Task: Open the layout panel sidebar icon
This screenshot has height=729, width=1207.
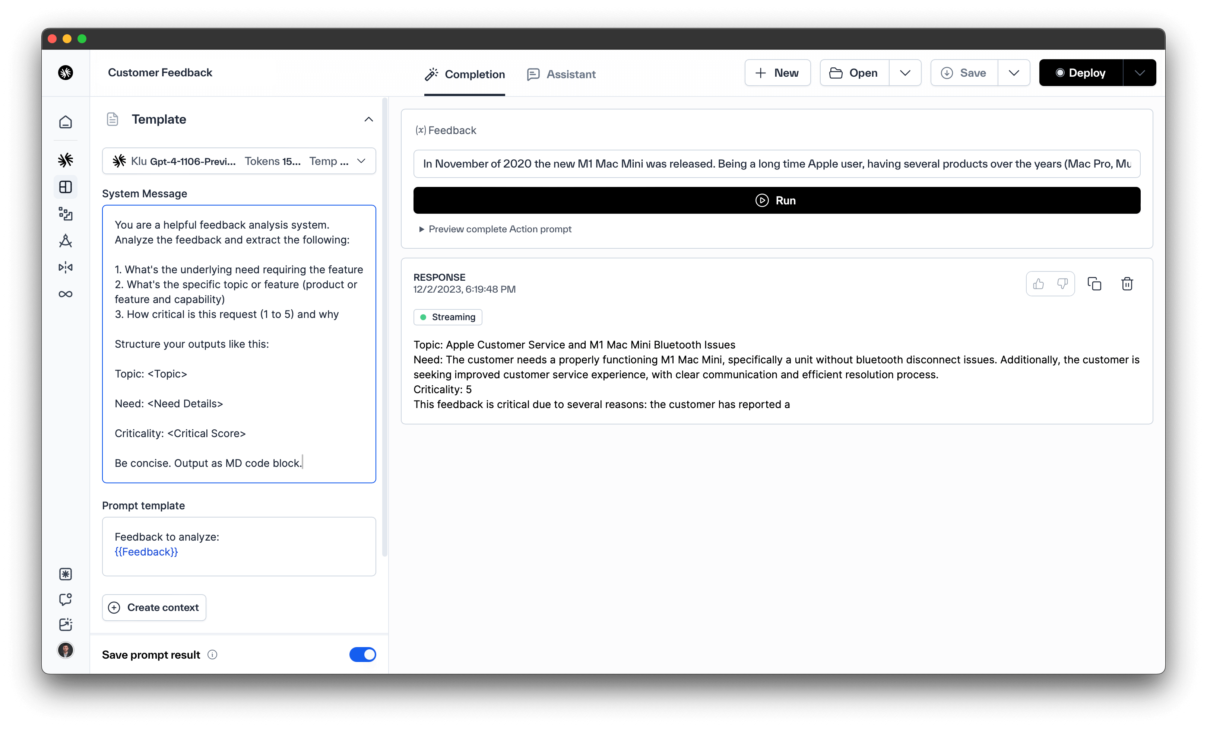Action: tap(66, 187)
